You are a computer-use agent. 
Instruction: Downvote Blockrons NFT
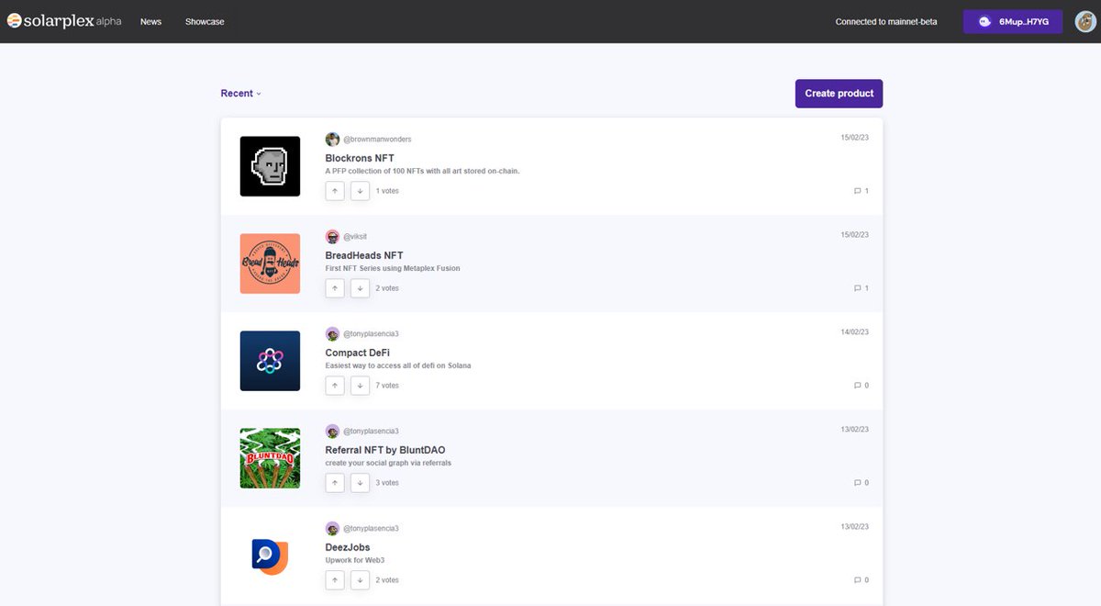point(360,191)
